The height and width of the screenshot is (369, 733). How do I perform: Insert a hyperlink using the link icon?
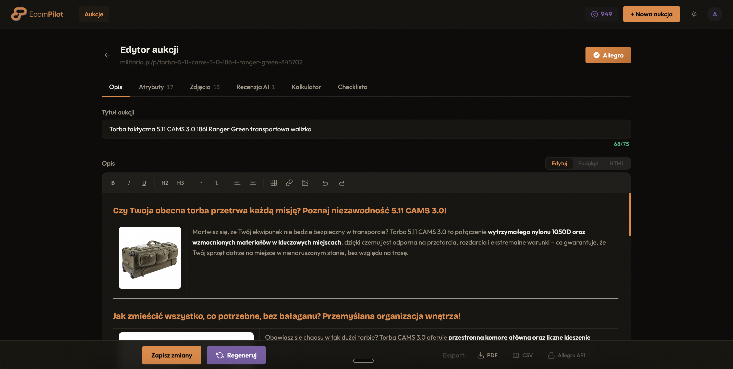(289, 183)
